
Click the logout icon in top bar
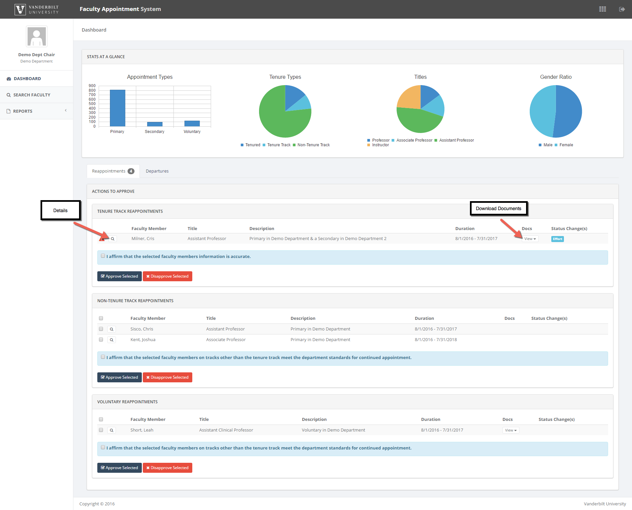click(x=622, y=9)
